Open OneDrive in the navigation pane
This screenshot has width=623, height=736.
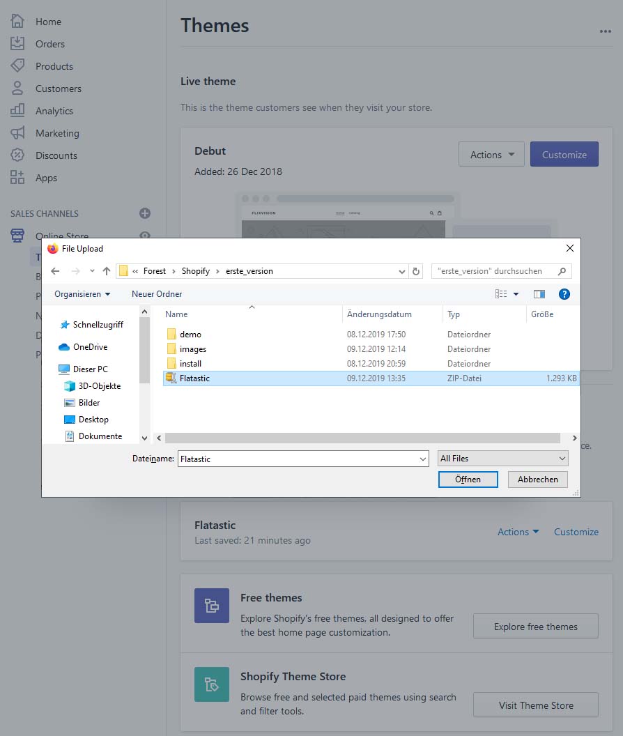90,347
